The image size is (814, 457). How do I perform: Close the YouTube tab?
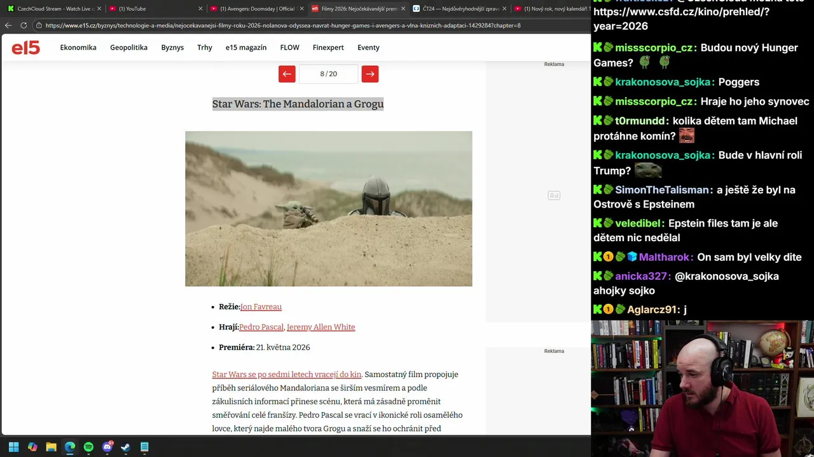click(x=200, y=9)
